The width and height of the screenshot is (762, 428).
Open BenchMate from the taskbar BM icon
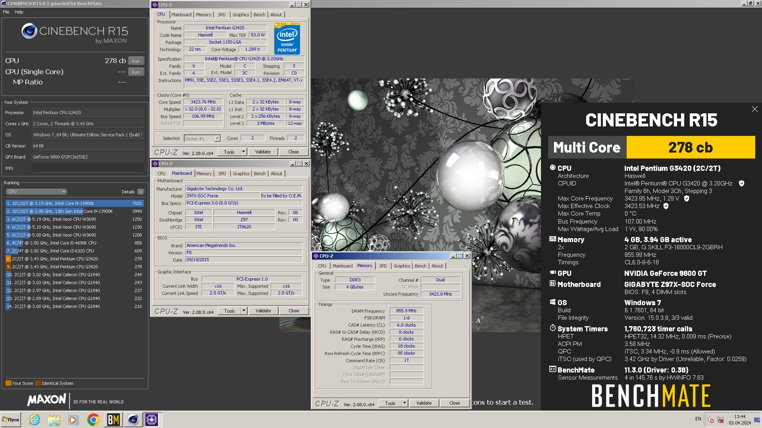[x=113, y=420]
